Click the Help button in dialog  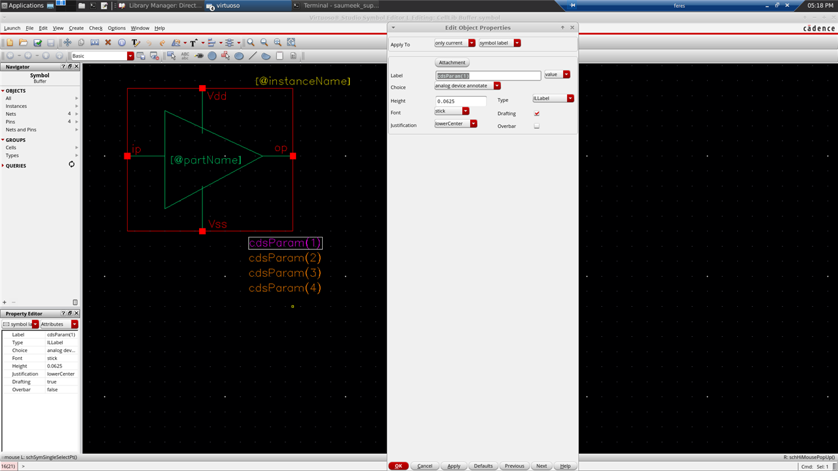click(565, 466)
